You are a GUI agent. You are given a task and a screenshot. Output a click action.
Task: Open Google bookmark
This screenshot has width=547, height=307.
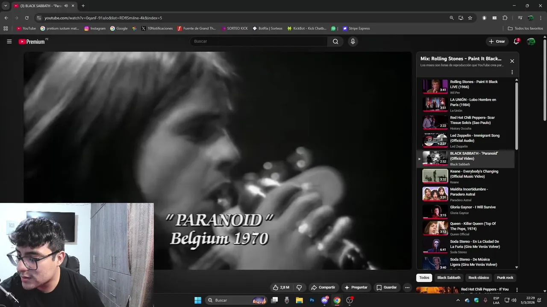click(119, 29)
